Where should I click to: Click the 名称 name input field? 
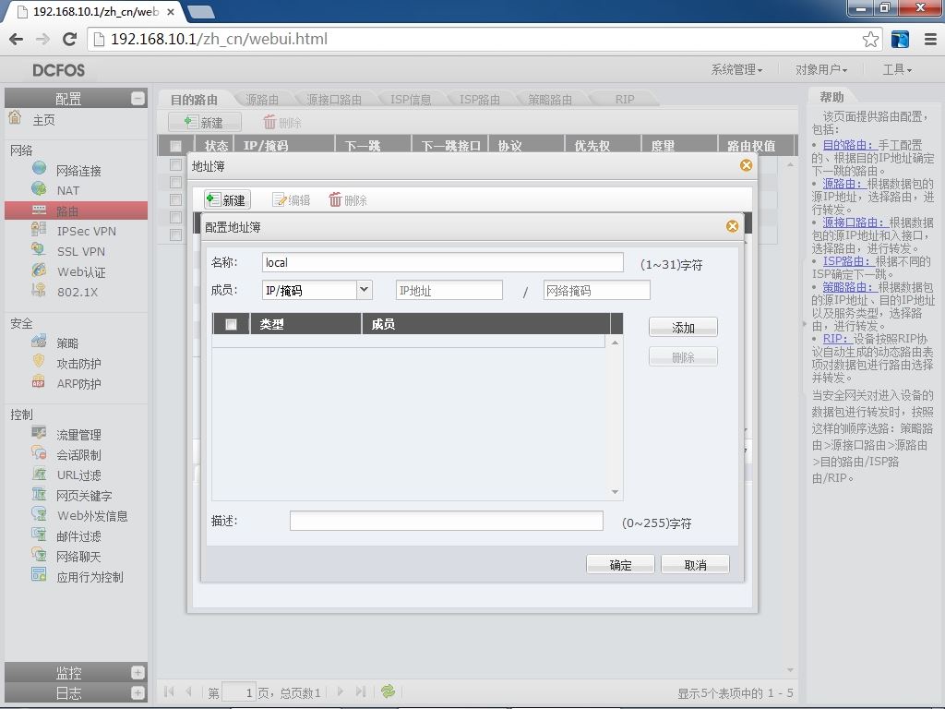pos(442,262)
